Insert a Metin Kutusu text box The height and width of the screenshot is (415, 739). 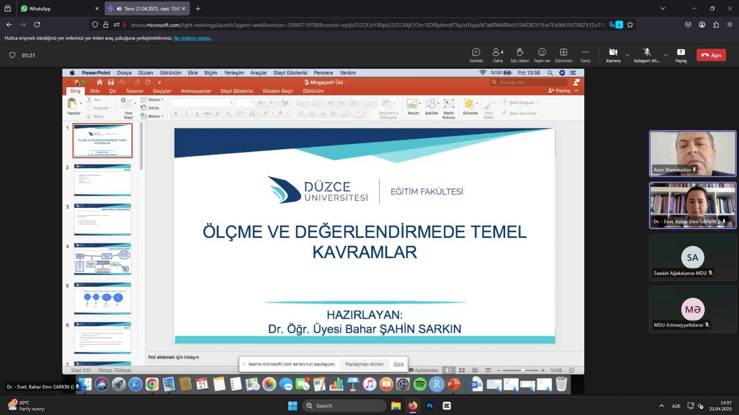pos(448,109)
